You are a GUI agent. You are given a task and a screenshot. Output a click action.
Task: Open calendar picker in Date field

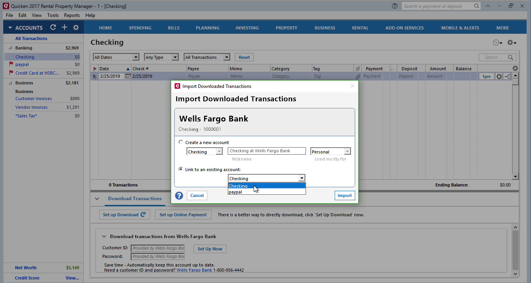pyautogui.click(x=127, y=76)
